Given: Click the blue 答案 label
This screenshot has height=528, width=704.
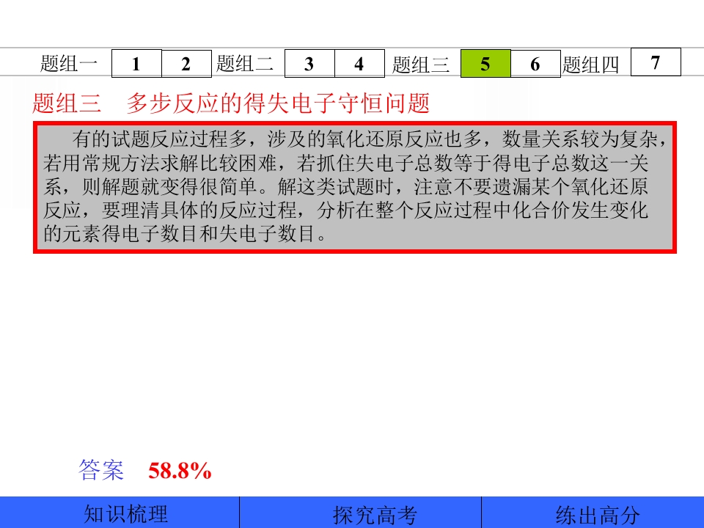Looking at the screenshot, I should (x=101, y=470).
